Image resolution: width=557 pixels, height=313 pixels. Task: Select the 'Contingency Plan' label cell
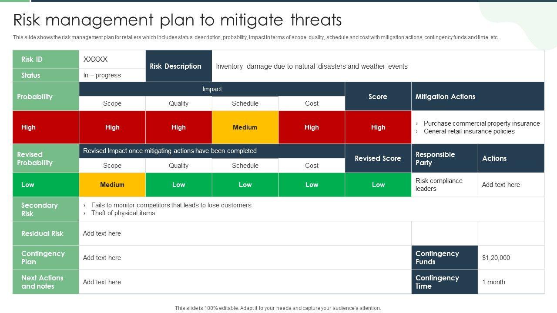point(46,258)
